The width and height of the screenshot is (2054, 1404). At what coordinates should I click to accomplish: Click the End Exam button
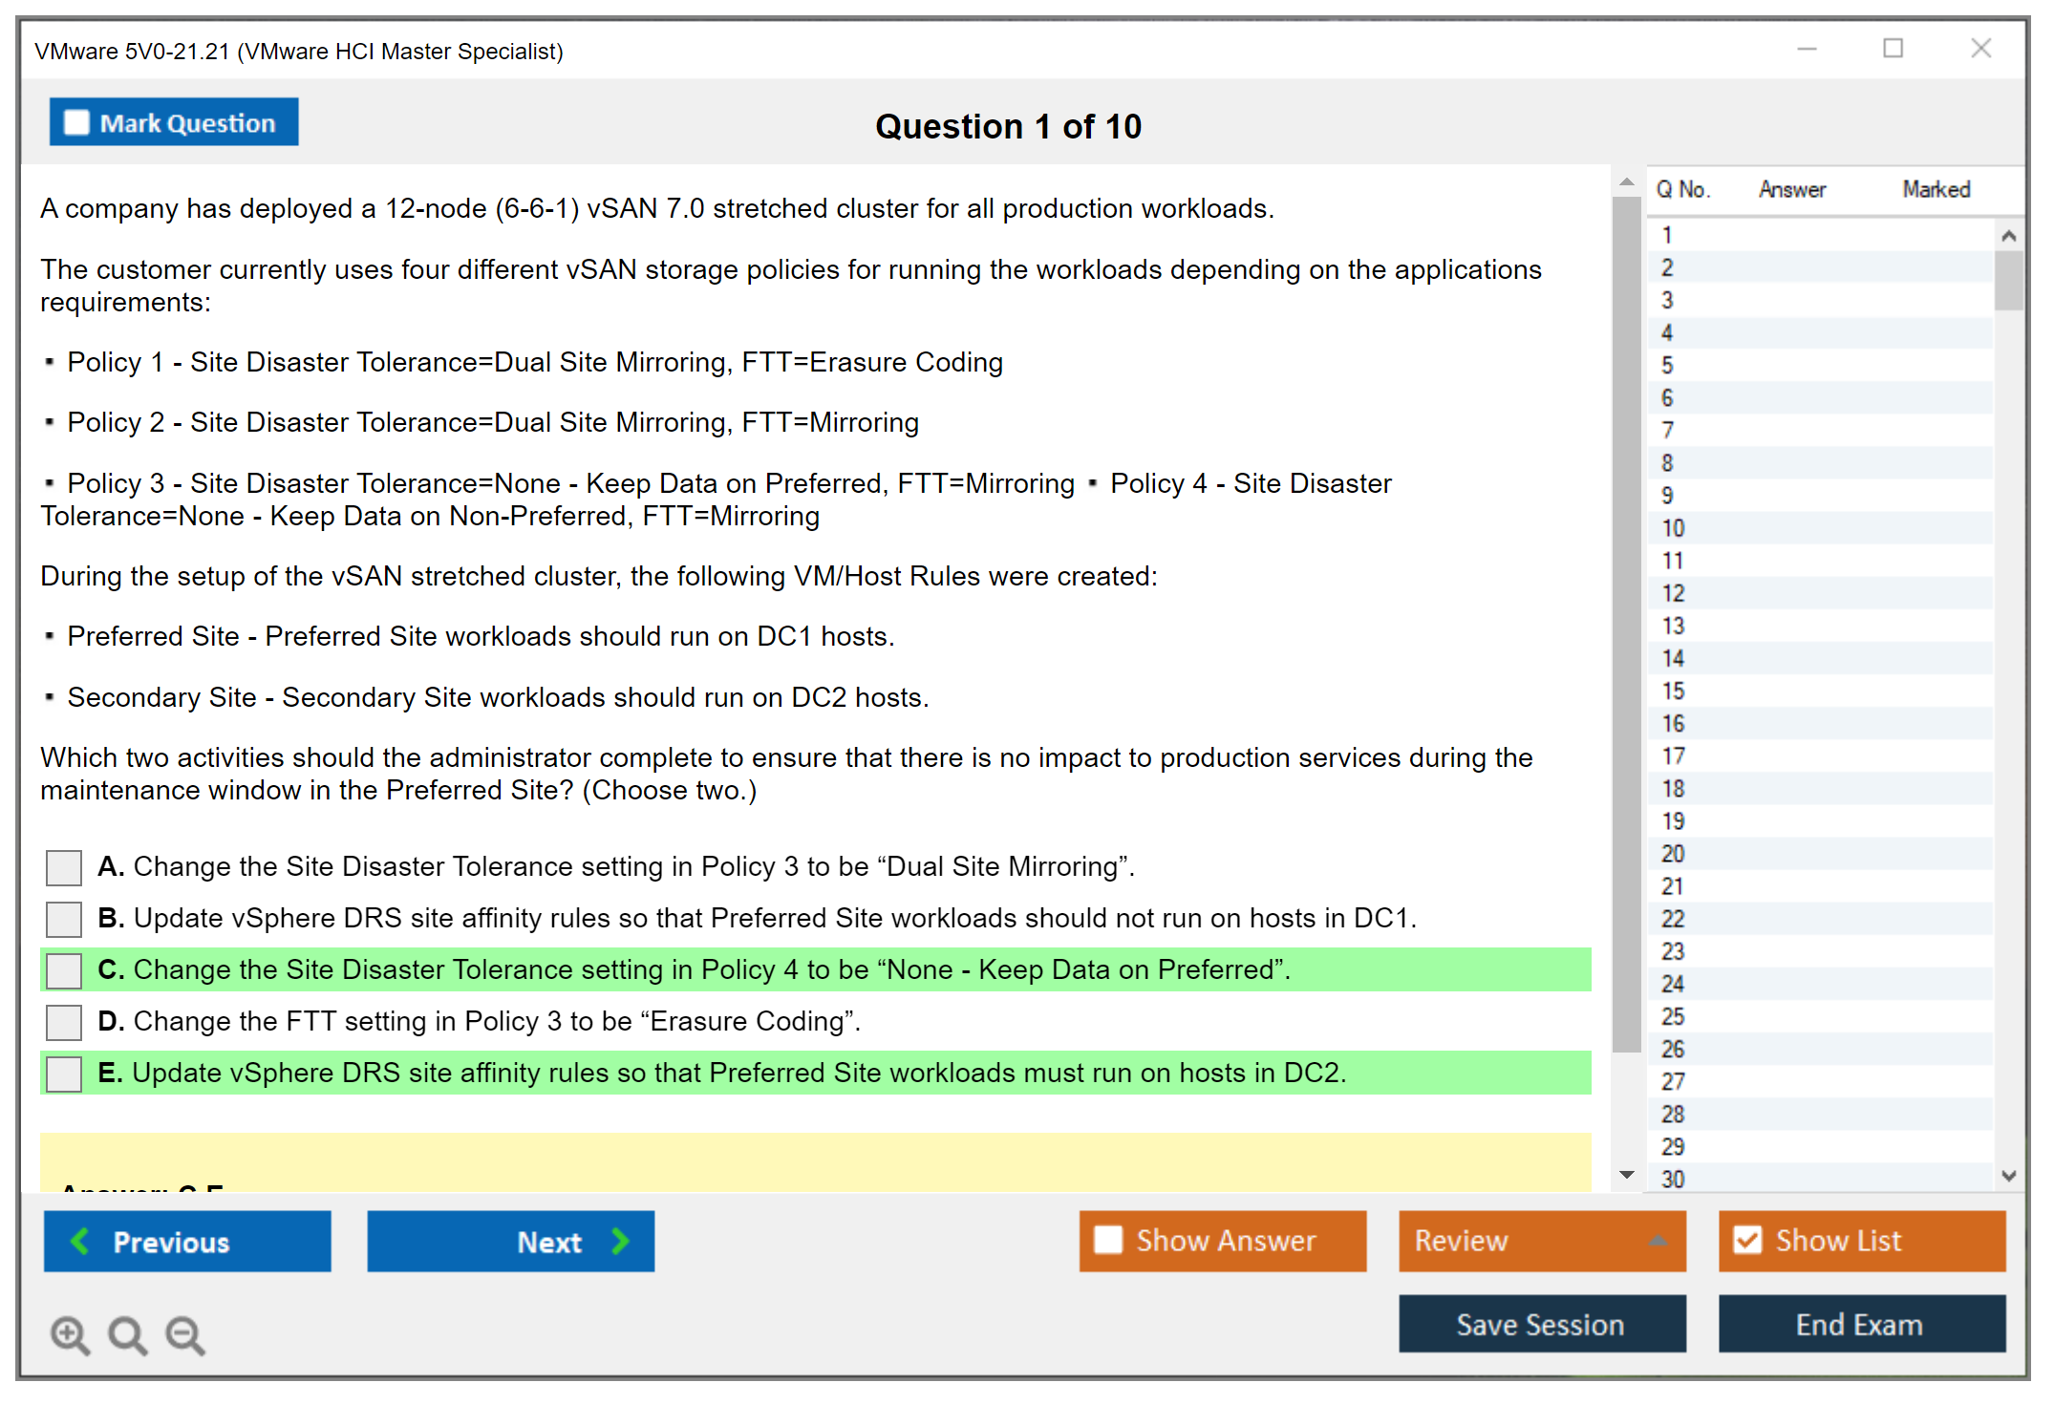coord(1860,1325)
